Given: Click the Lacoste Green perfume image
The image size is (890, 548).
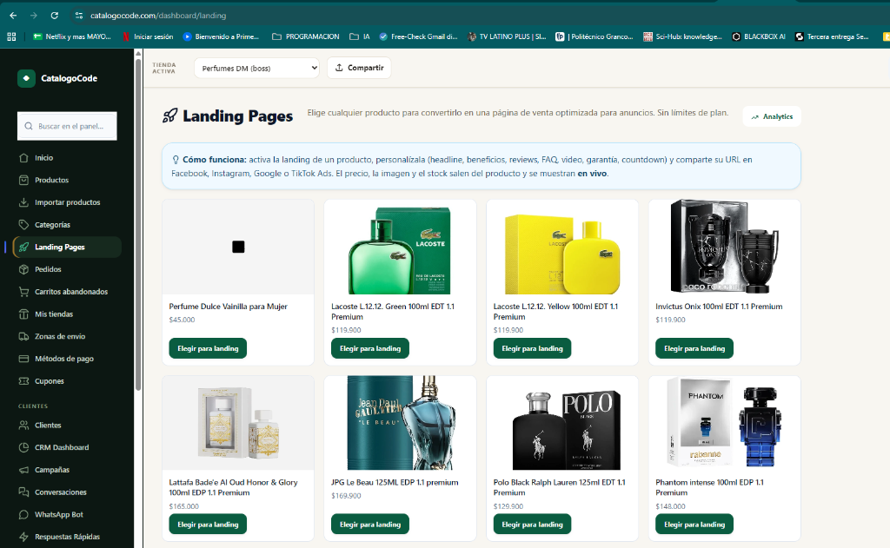Looking at the screenshot, I should pos(400,248).
